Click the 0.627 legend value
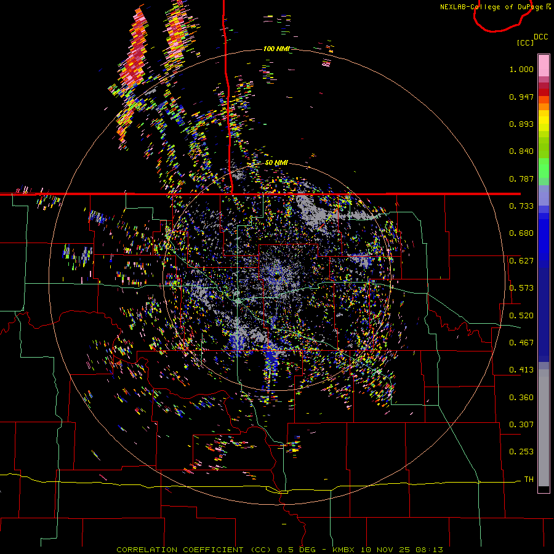Image resolution: width=554 pixels, height=554 pixels. click(x=521, y=261)
